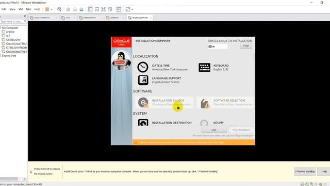Select OracleLinux788U VM in library
Viewport: 330px width, 186px height.
tap(16, 43)
